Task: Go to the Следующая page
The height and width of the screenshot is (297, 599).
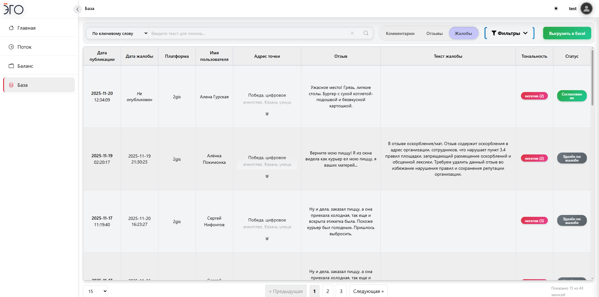Action: pyautogui.click(x=368, y=291)
